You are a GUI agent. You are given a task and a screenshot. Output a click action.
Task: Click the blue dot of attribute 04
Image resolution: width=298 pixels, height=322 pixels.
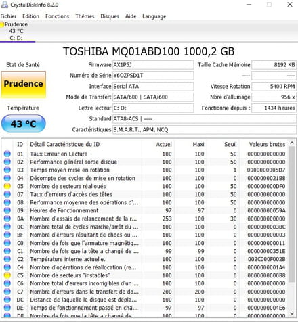pos(7,178)
